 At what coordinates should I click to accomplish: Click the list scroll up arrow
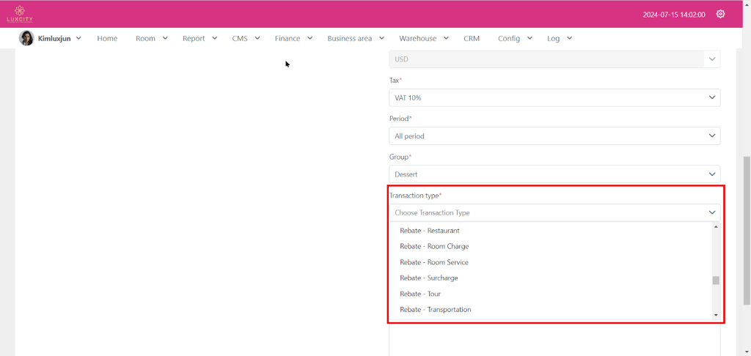click(716, 227)
